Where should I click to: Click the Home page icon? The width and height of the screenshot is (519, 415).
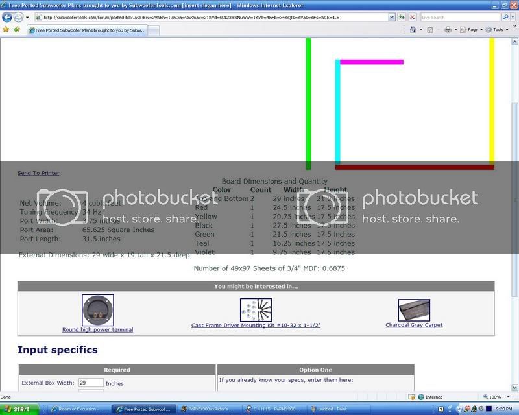413,30
